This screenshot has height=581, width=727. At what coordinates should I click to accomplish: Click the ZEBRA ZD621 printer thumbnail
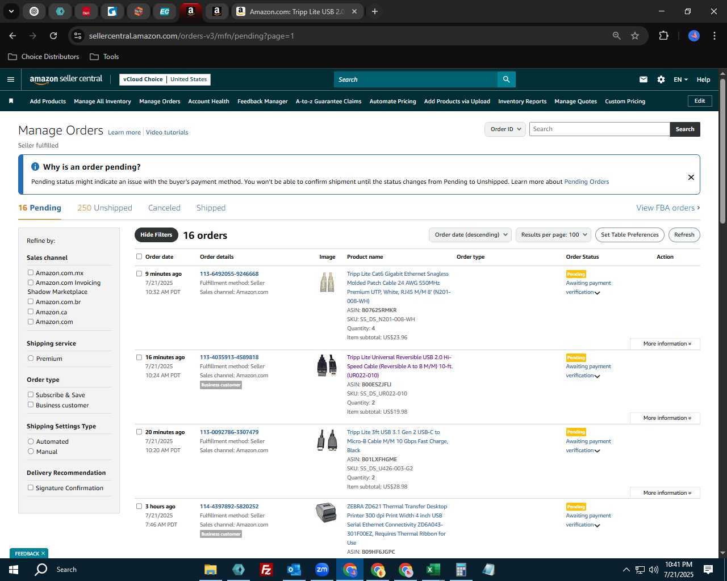(326, 513)
